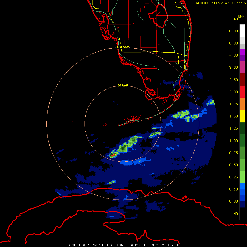Click the 1.50 legend value
The image size is (247, 247).
click(x=234, y=116)
